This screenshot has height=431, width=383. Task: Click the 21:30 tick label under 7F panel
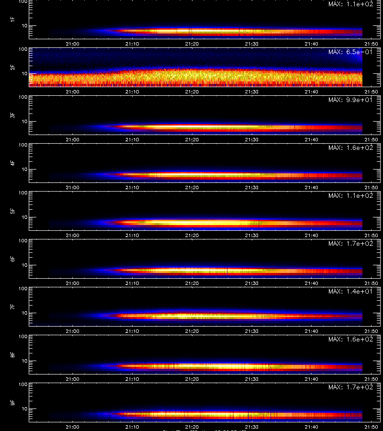tap(252, 331)
